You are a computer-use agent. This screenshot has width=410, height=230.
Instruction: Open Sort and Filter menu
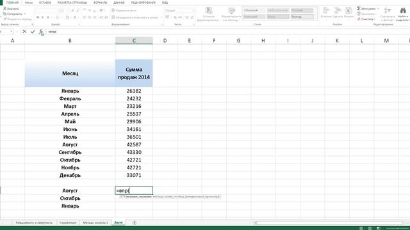coord(388,14)
